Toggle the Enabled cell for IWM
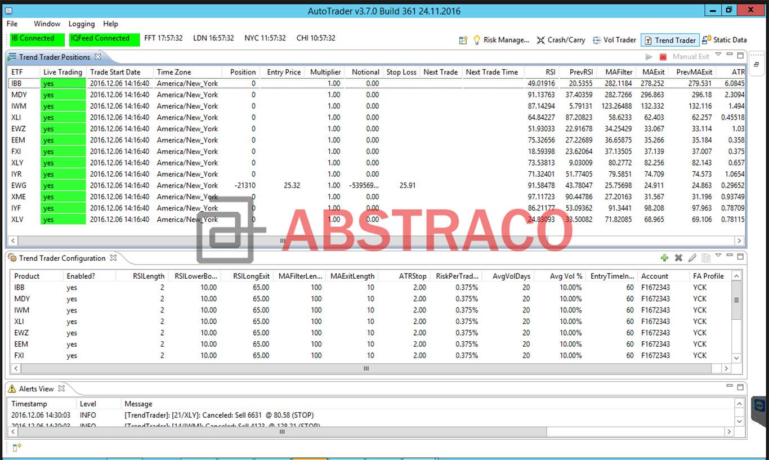Image resolution: width=769 pixels, height=460 pixels. pyautogui.click(x=72, y=310)
